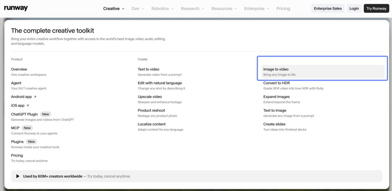This screenshot has width=392, height=191.
Task: Click 'Generate video from a prompt' description
Action: click(x=160, y=75)
